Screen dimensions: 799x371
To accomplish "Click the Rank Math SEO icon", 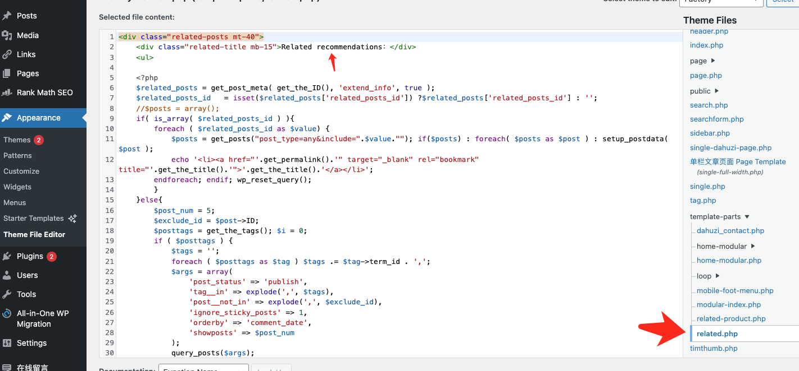I will pos(7,92).
